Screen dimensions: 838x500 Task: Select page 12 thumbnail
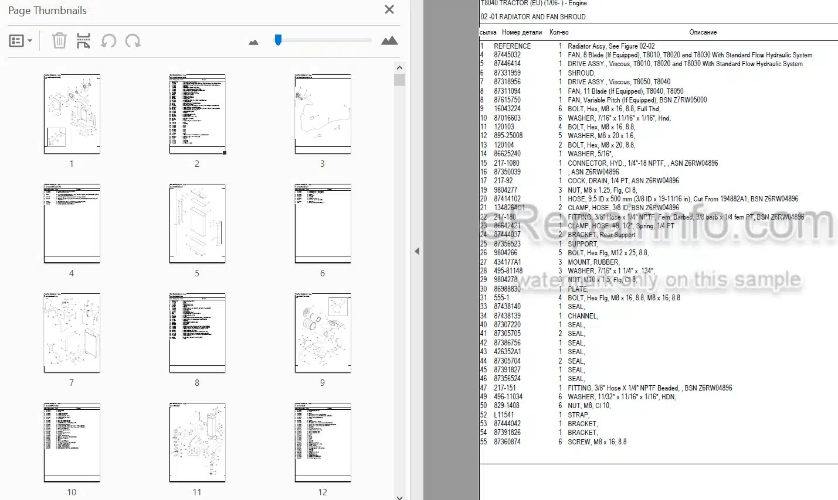tap(323, 442)
